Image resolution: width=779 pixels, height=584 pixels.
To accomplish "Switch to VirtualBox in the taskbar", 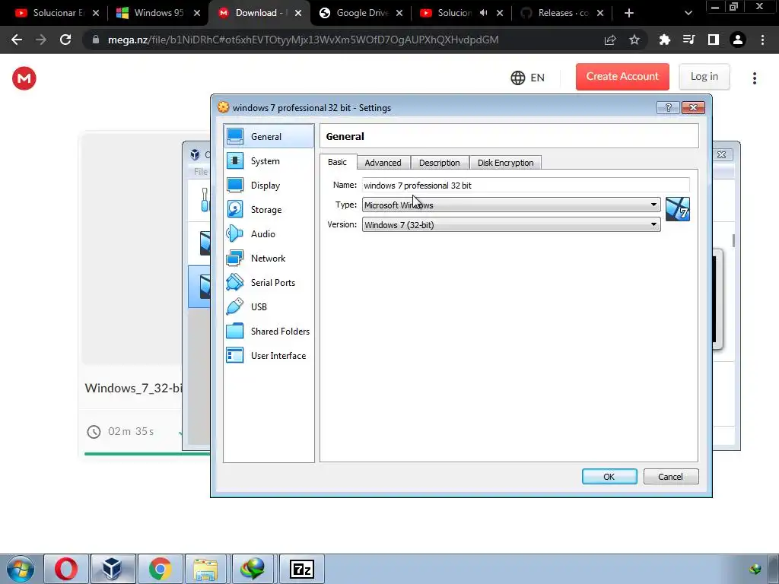I will point(113,569).
